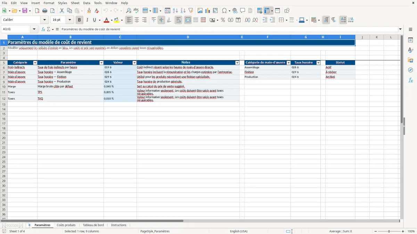Click the Zoom In plus button
The width and height of the screenshot is (417, 234).
pos(403,231)
